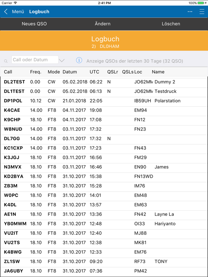The height and width of the screenshot is (277, 208).
Task: Select the VU2IT log entry
Action: point(104,233)
